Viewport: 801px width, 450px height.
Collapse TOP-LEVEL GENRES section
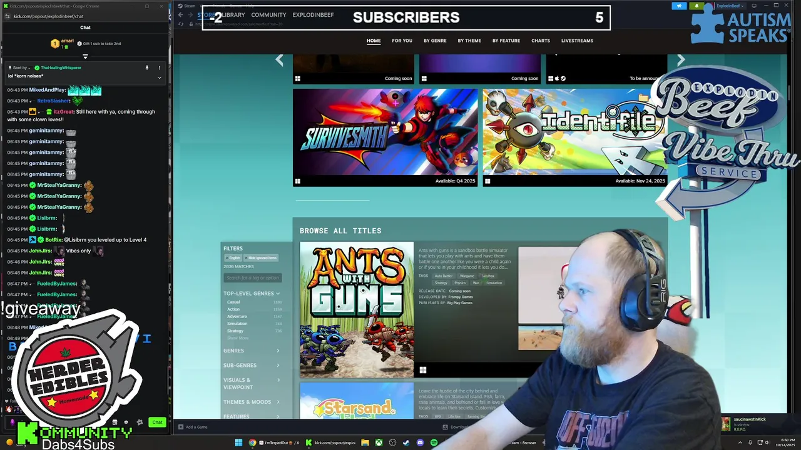coord(252,293)
